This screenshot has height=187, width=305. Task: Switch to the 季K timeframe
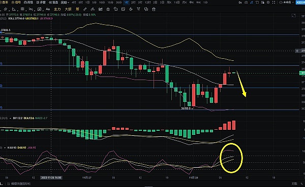(x=192, y=3)
